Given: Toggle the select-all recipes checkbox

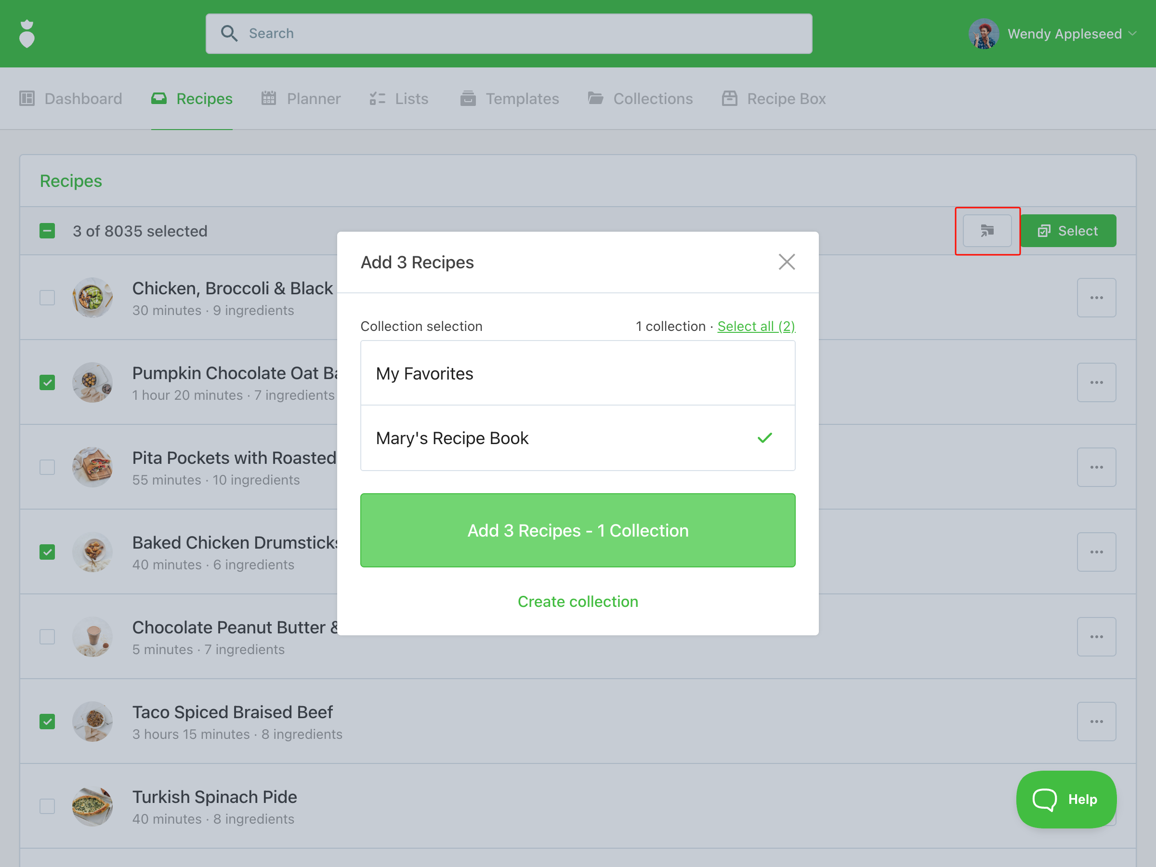Looking at the screenshot, I should click(47, 231).
